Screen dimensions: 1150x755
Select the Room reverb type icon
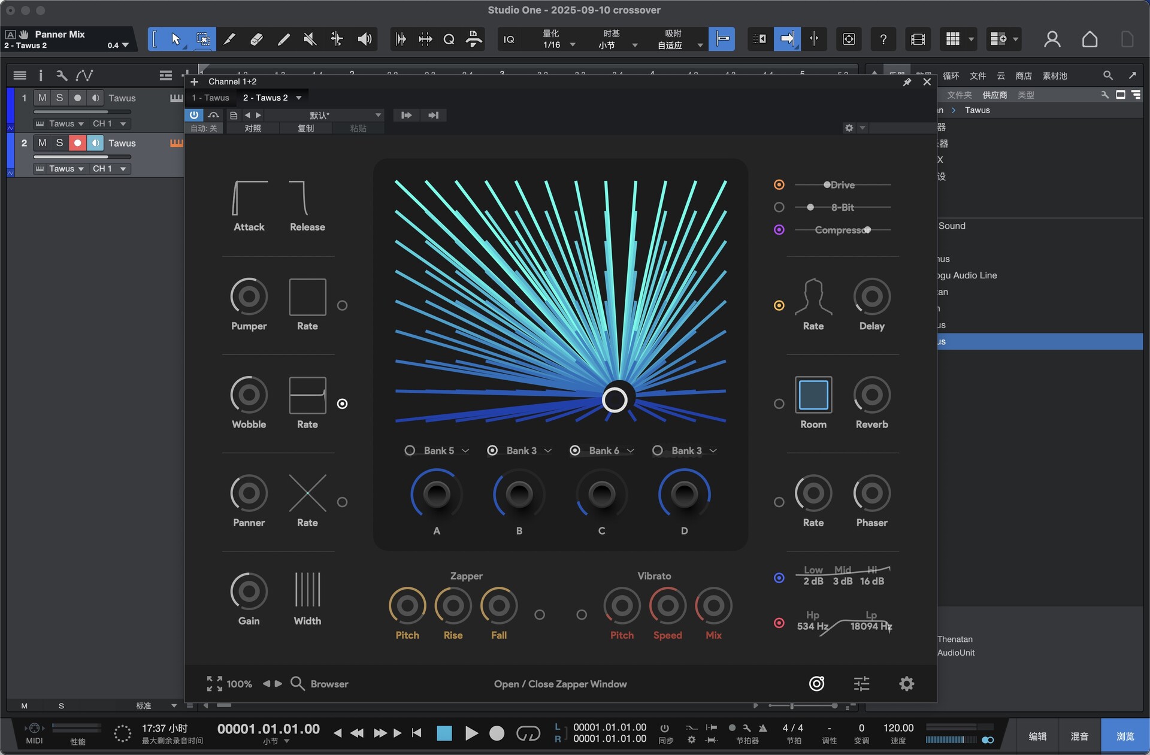pyautogui.click(x=813, y=395)
